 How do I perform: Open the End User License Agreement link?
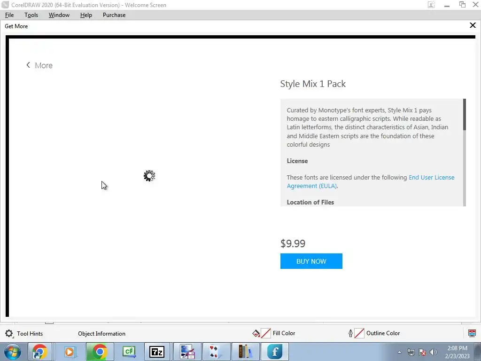[x=371, y=181]
